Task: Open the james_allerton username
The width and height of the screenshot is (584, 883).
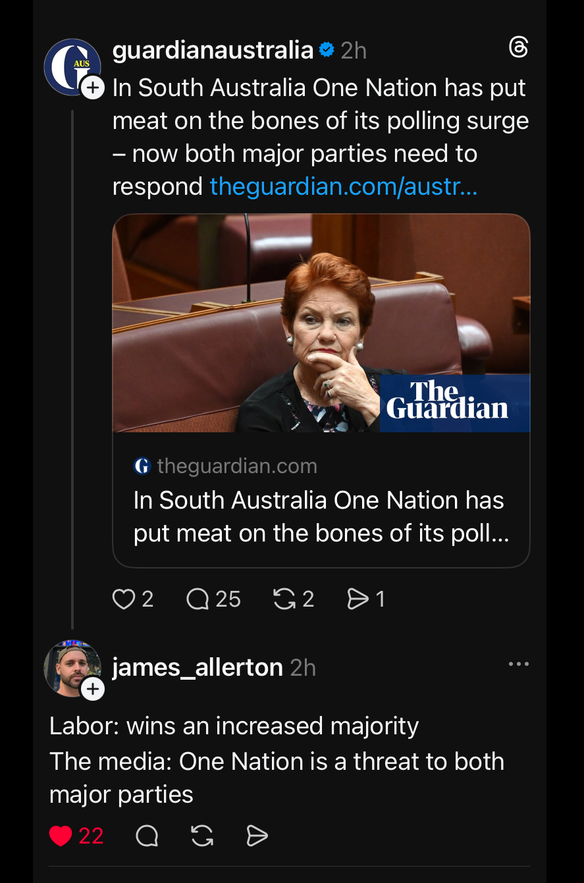Action: (198, 667)
